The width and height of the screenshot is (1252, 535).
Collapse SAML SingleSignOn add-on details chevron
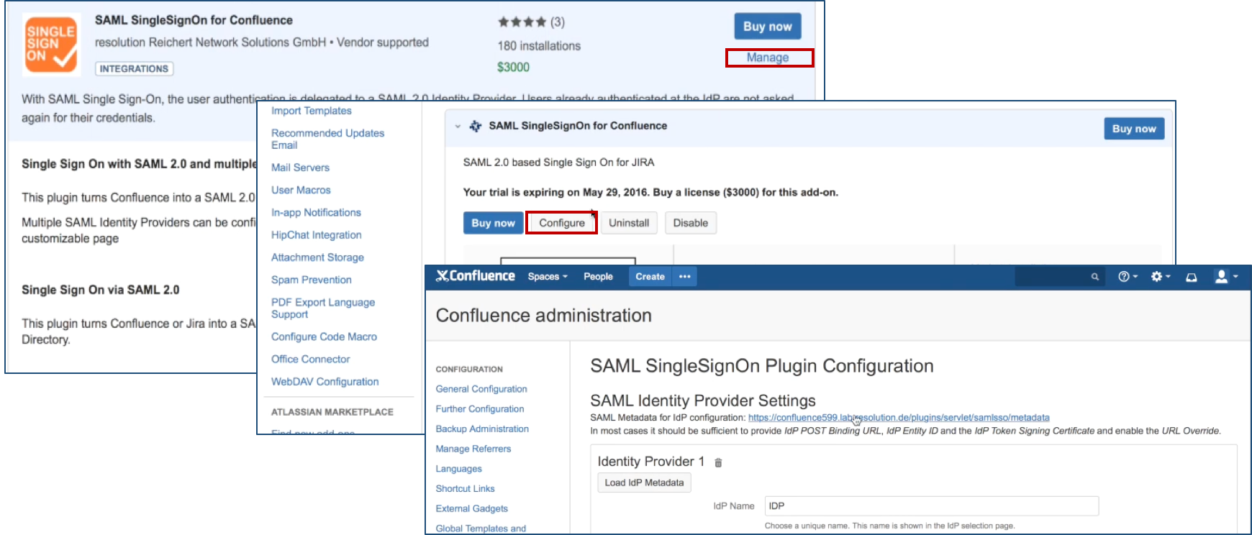(458, 126)
